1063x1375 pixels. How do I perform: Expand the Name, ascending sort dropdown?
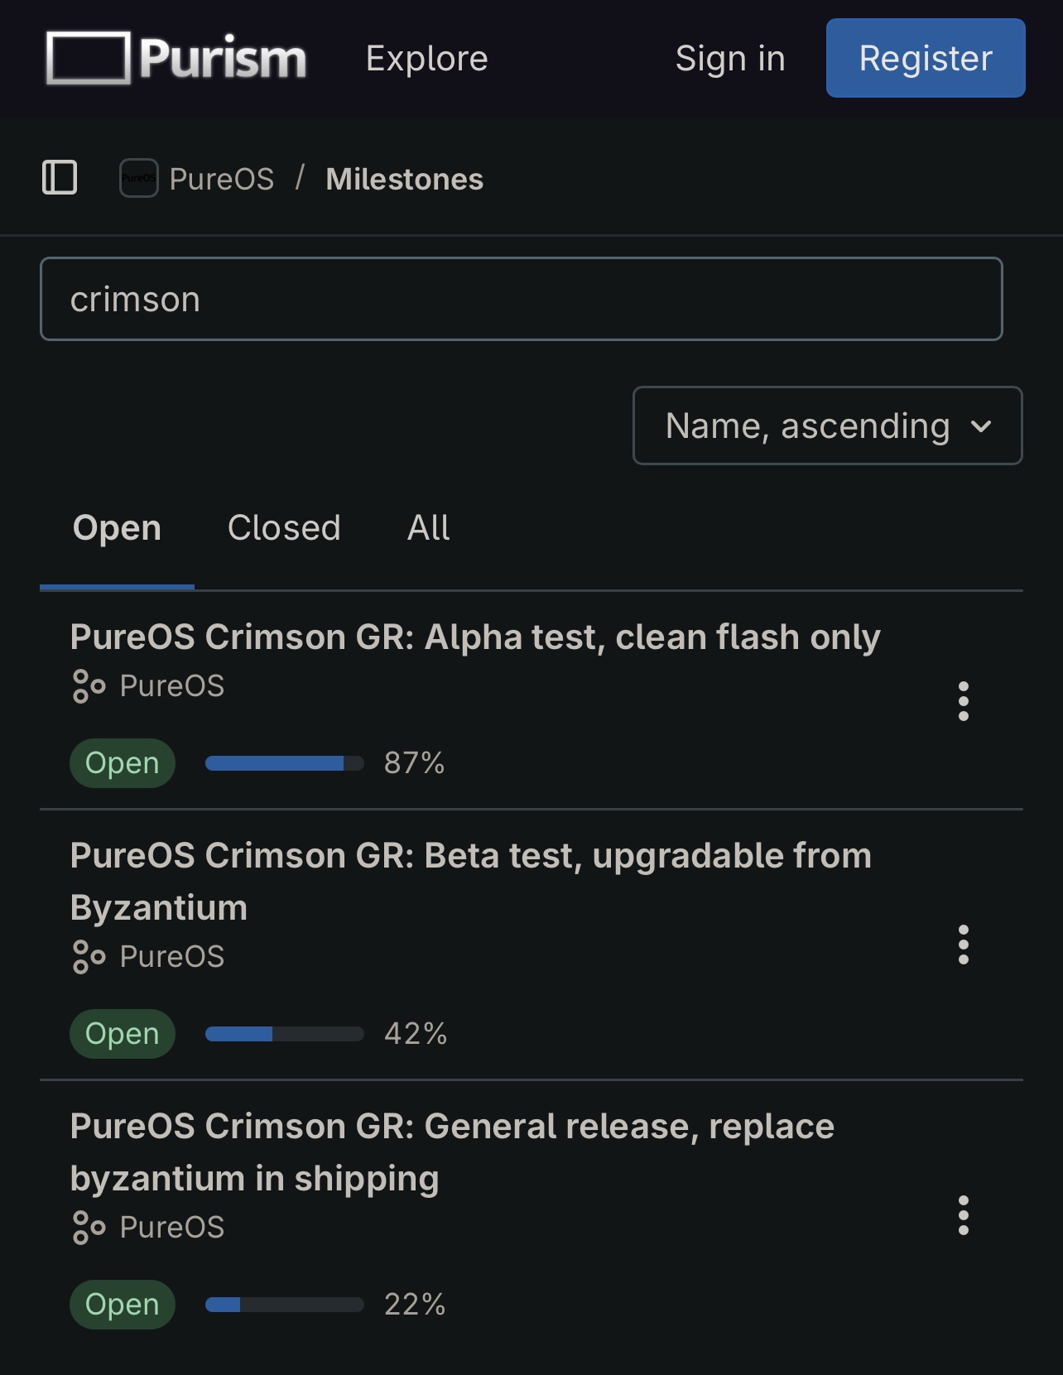pos(828,425)
